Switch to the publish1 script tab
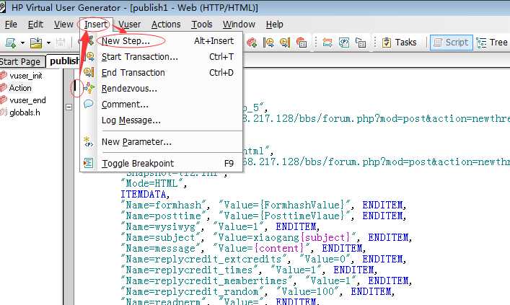Viewport: 510px width, 305px height. pyautogui.click(x=64, y=61)
